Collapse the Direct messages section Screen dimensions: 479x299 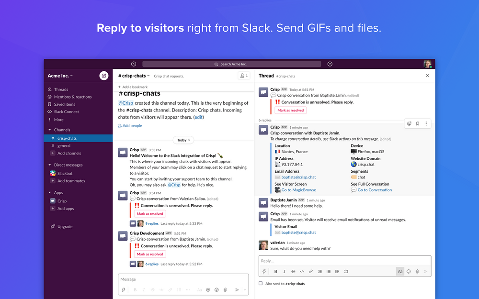click(49, 165)
